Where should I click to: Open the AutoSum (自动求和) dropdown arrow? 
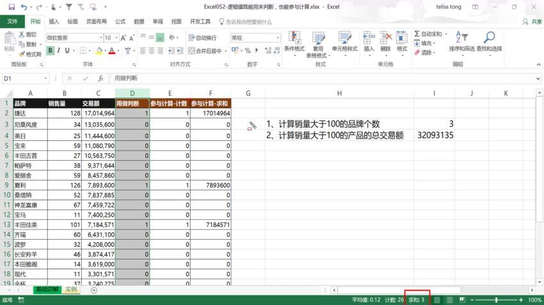[x=446, y=34]
